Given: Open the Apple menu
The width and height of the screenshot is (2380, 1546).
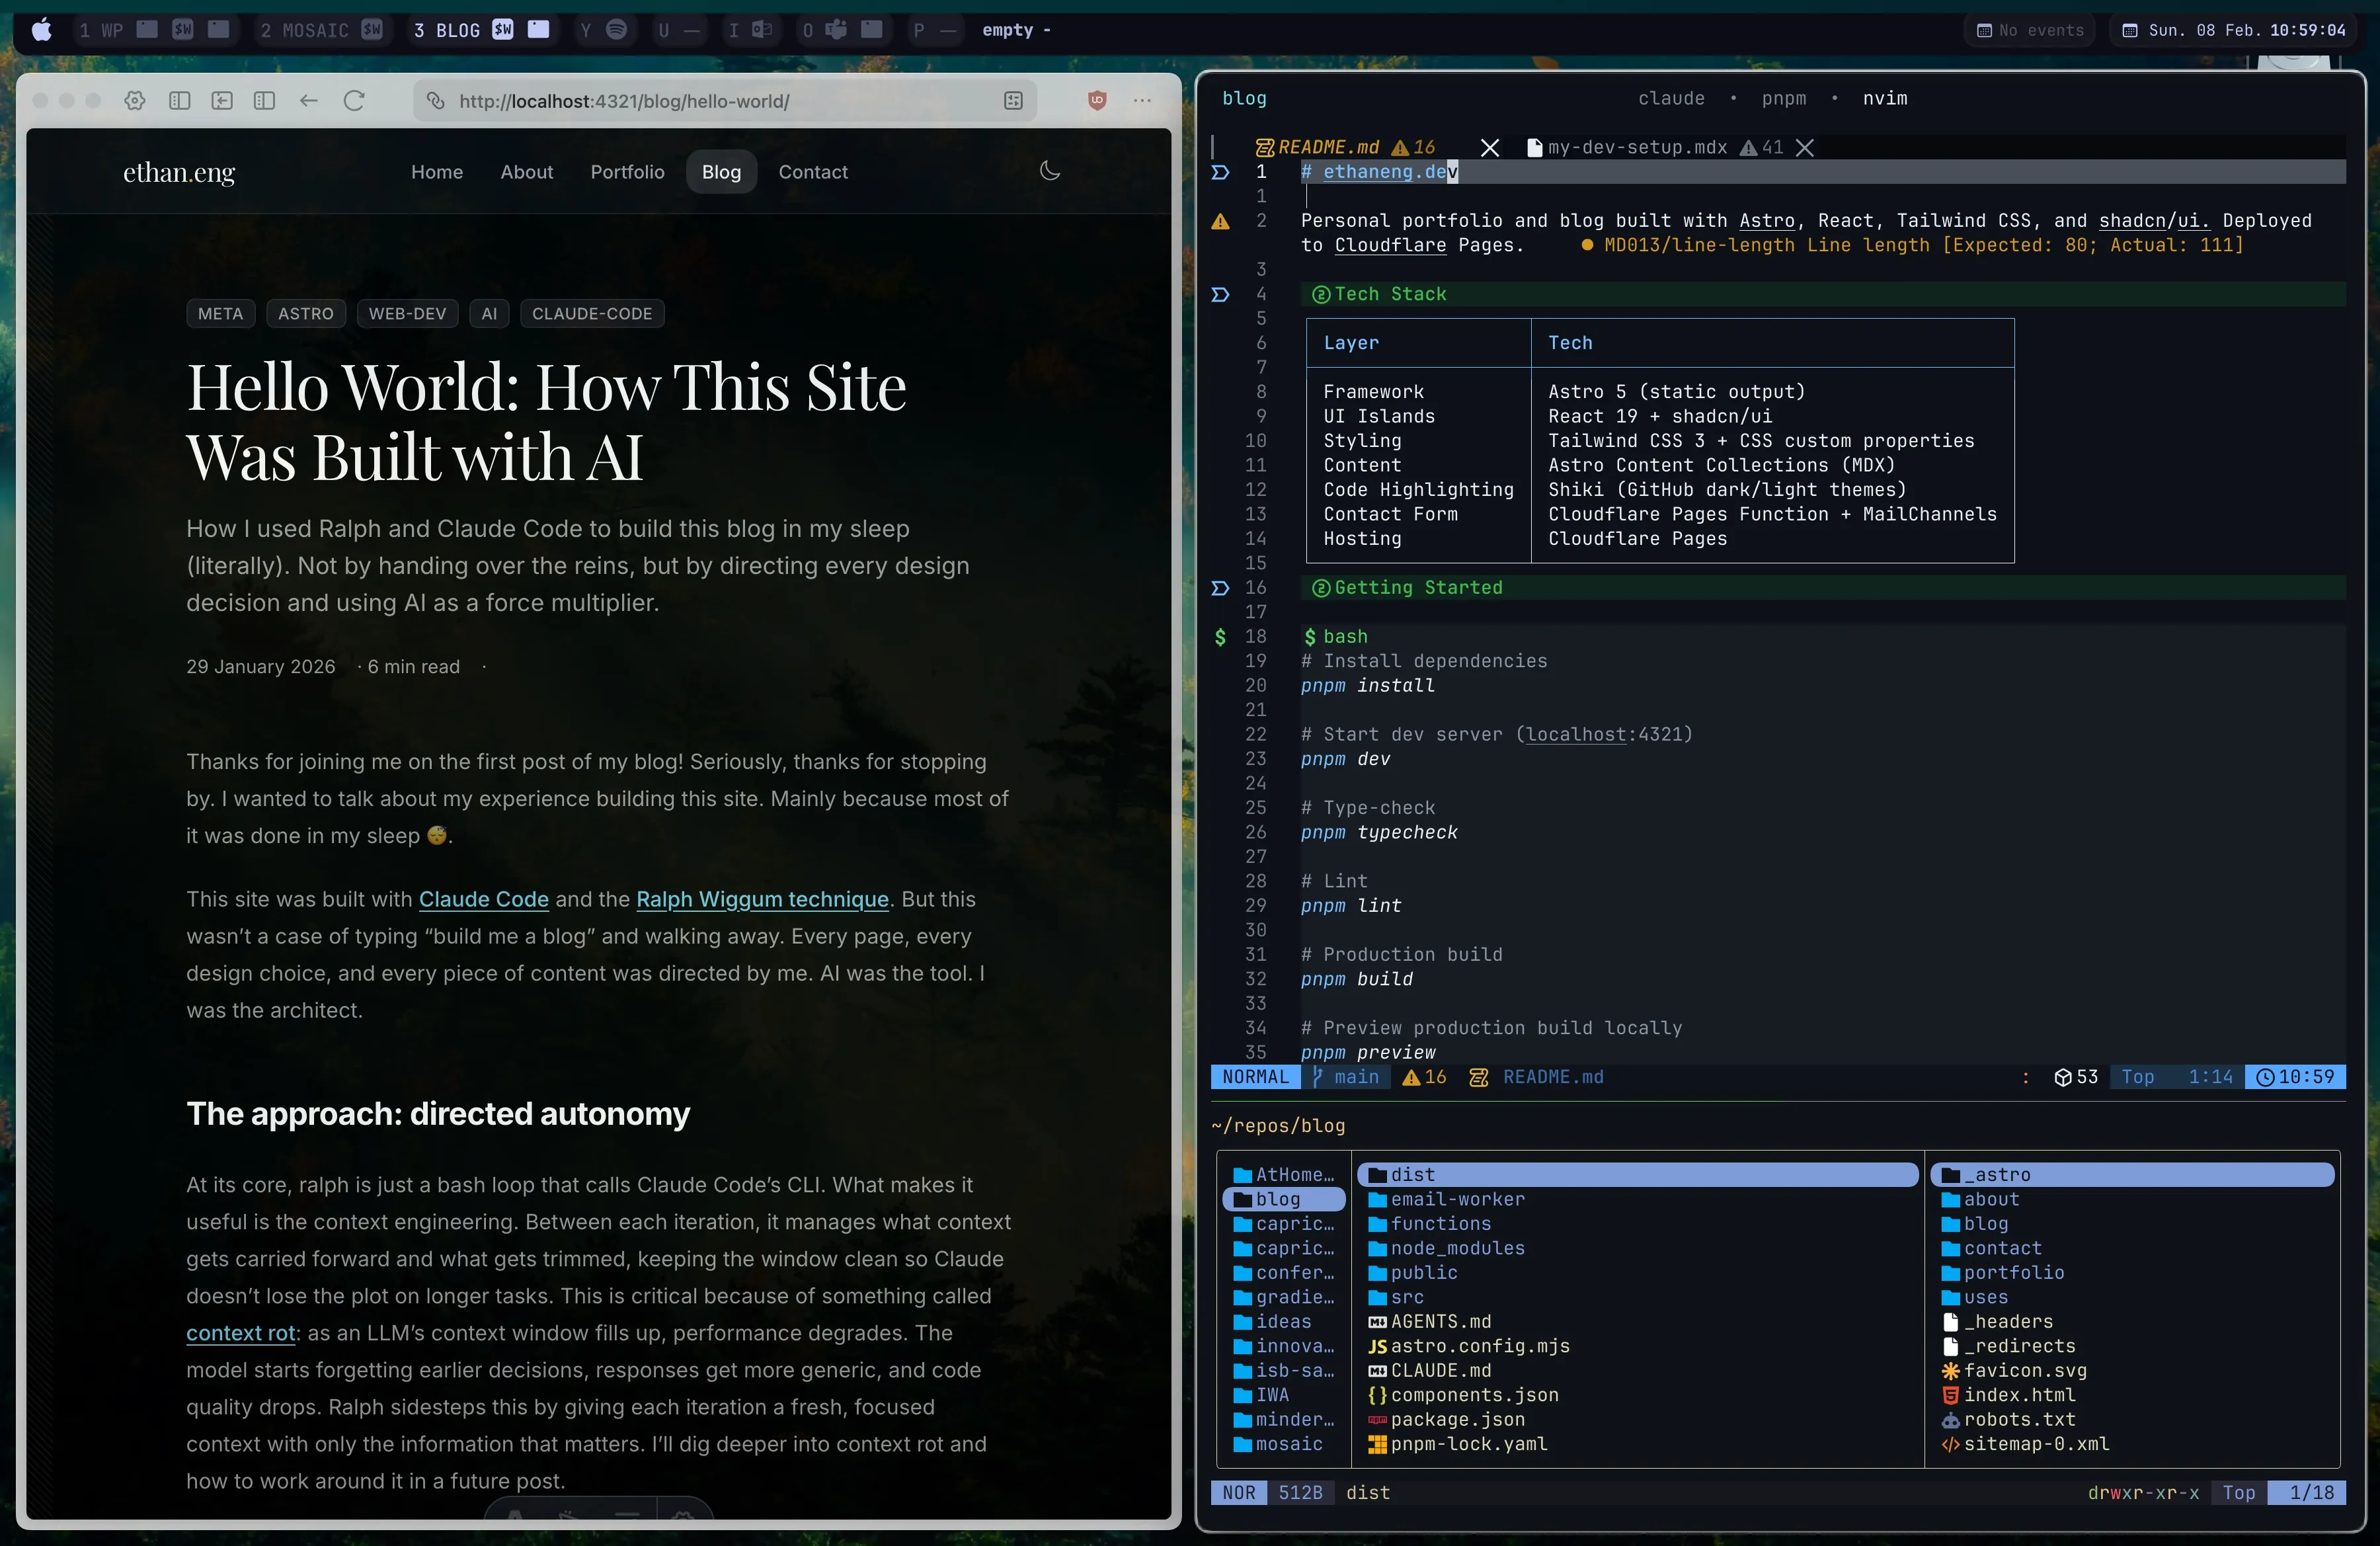Looking at the screenshot, I should coord(42,30).
